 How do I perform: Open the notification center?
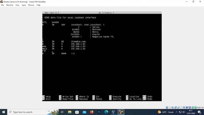point(200,112)
